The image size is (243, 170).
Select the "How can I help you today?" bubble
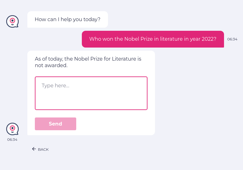(68, 19)
